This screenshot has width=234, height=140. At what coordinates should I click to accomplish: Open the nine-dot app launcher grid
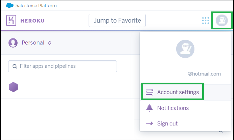[206, 21]
